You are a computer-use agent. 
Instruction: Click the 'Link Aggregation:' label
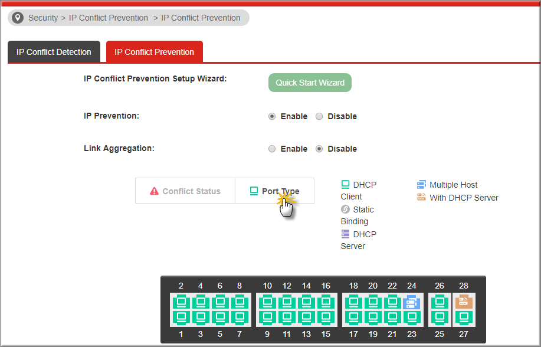(119, 149)
